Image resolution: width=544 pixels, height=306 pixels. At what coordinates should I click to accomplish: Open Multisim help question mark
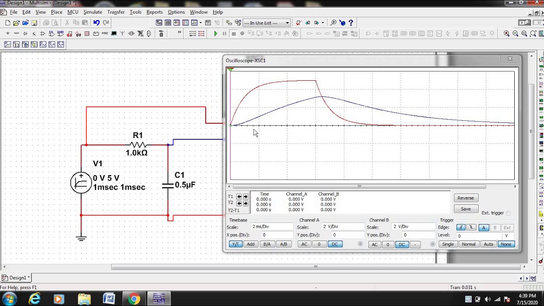tap(351, 23)
